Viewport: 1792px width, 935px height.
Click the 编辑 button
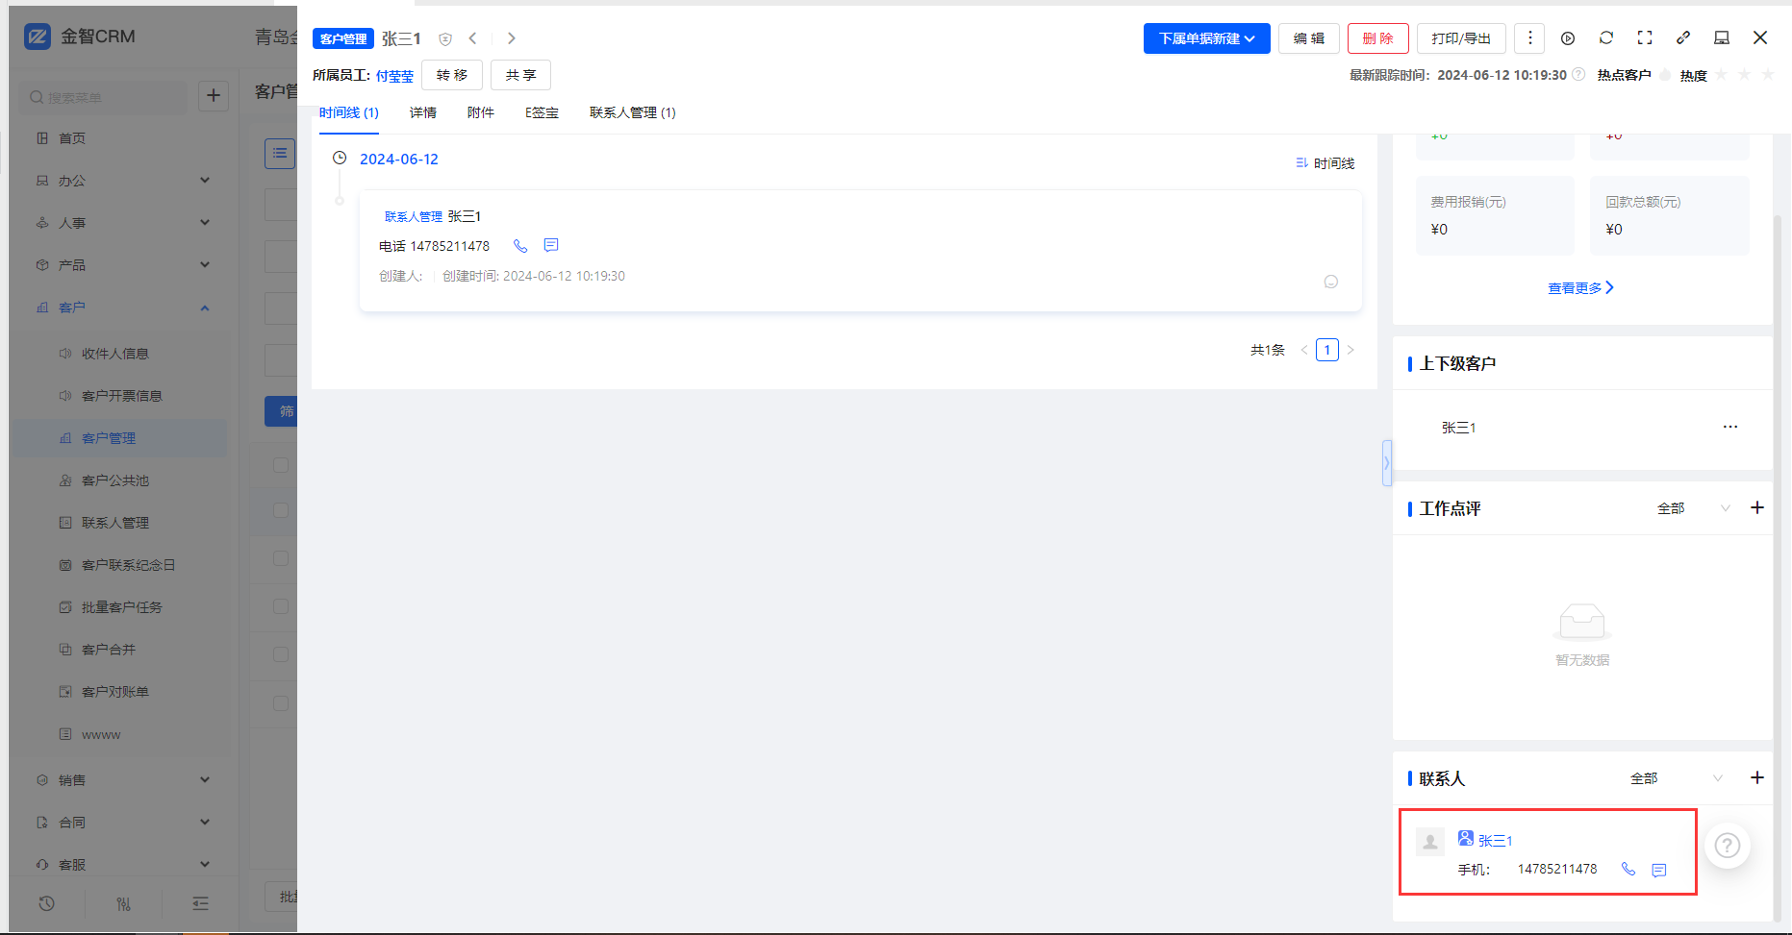pos(1308,38)
